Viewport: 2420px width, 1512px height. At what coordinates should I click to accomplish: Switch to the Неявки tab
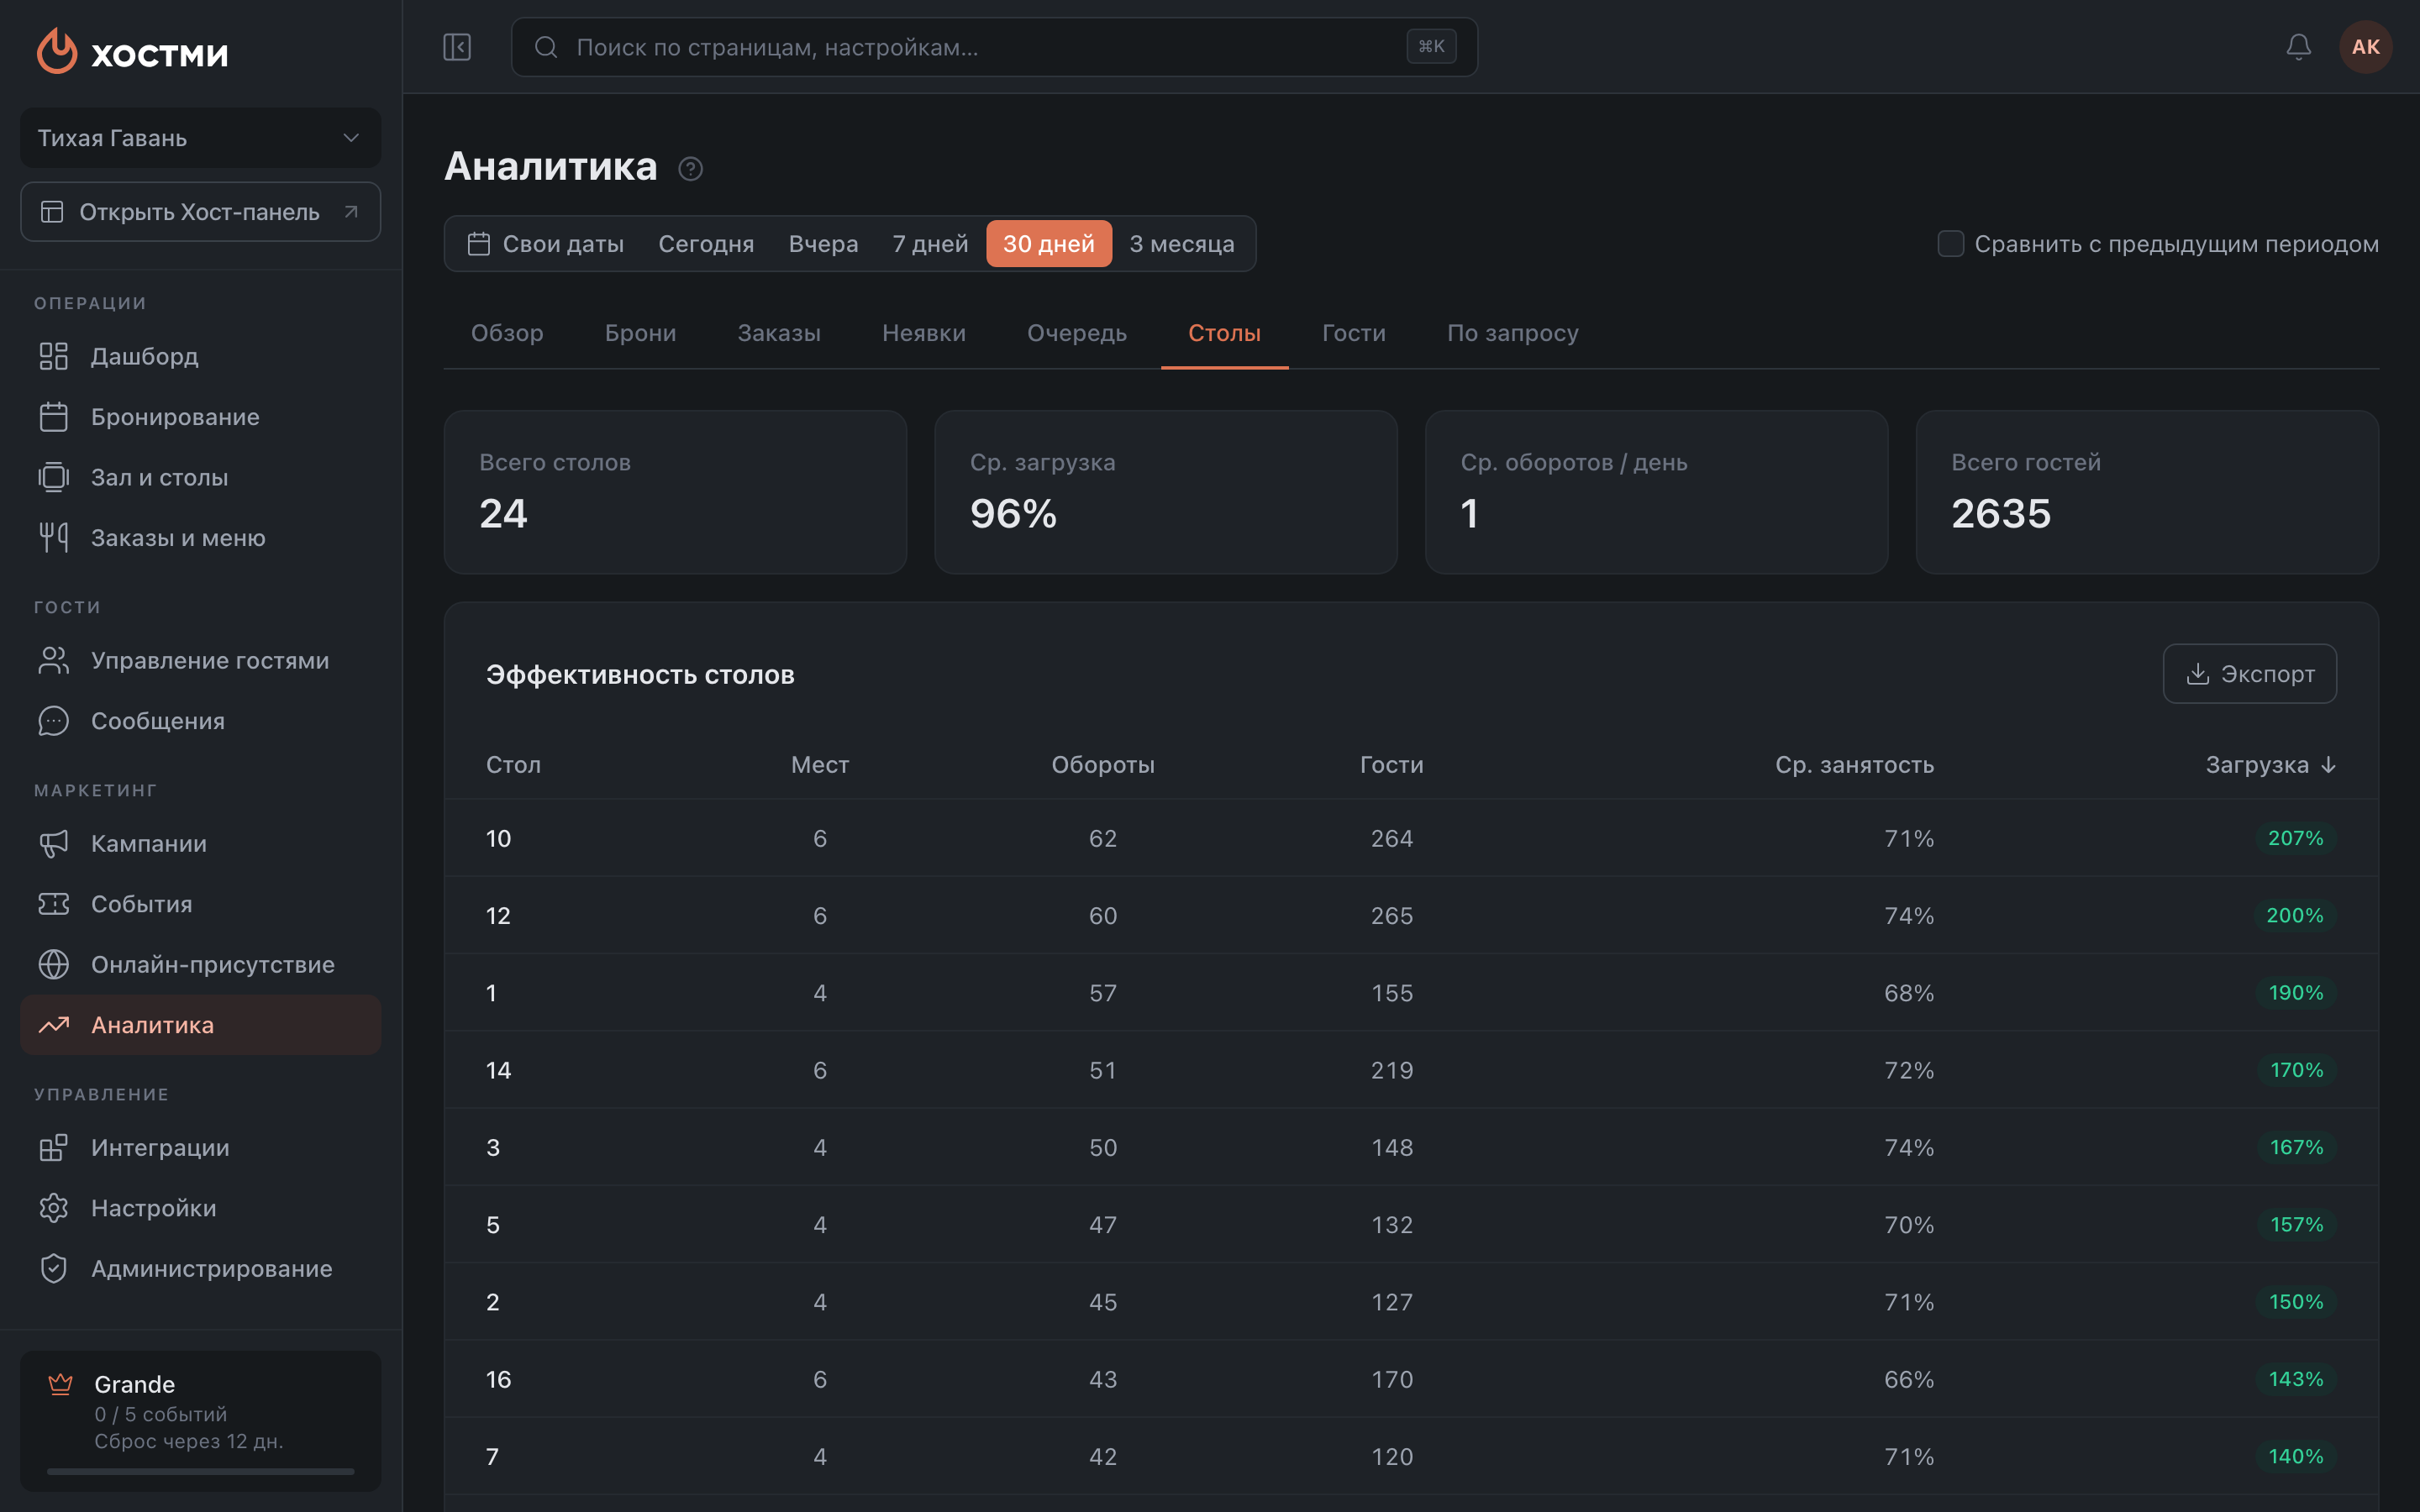(x=923, y=333)
